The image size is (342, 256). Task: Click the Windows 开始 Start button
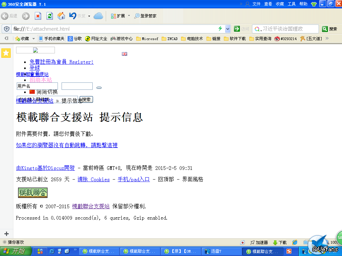16,251
